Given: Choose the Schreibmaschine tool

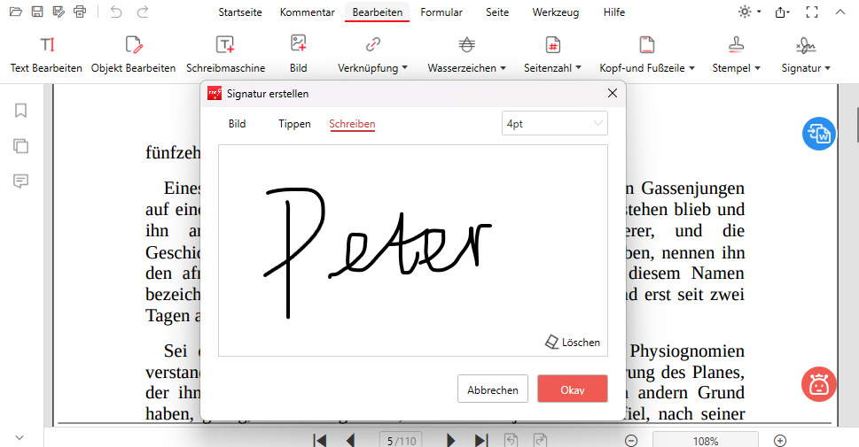Looking at the screenshot, I should pos(225,55).
